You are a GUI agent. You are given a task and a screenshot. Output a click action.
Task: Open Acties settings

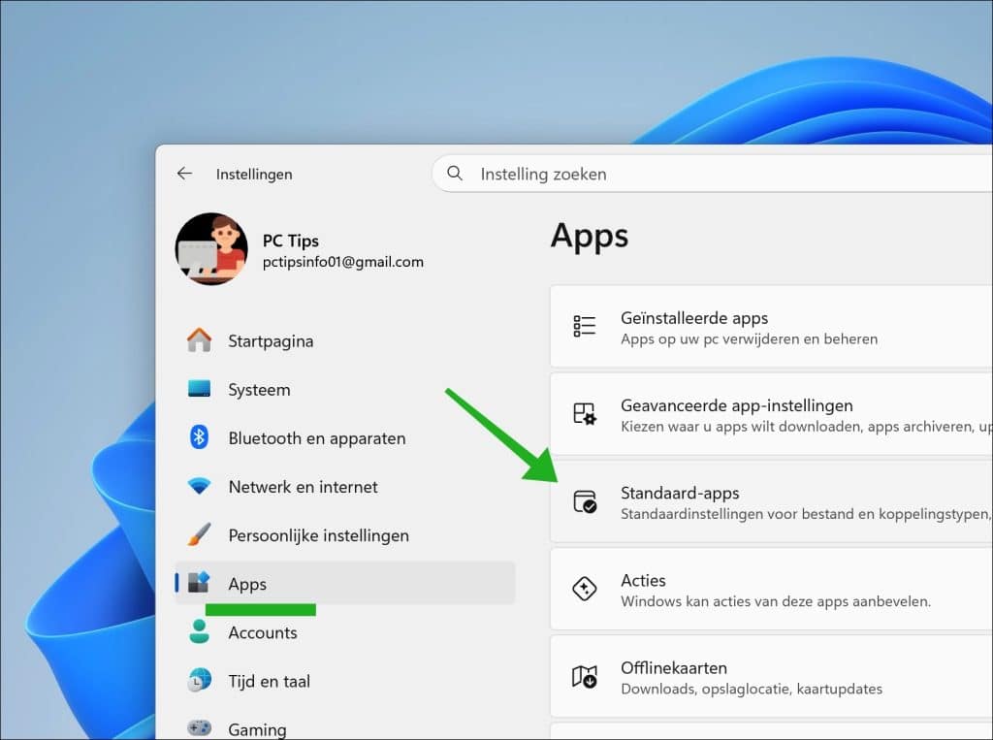[771, 589]
